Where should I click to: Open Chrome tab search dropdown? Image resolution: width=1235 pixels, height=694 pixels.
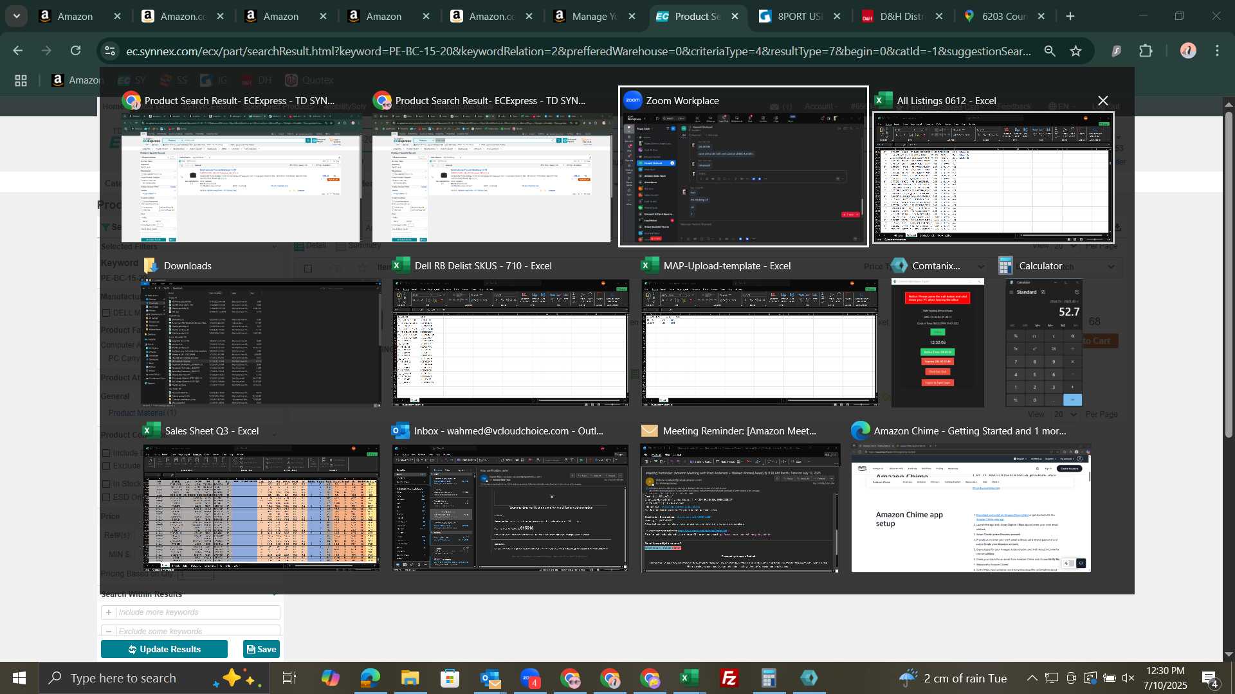click(17, 16)
